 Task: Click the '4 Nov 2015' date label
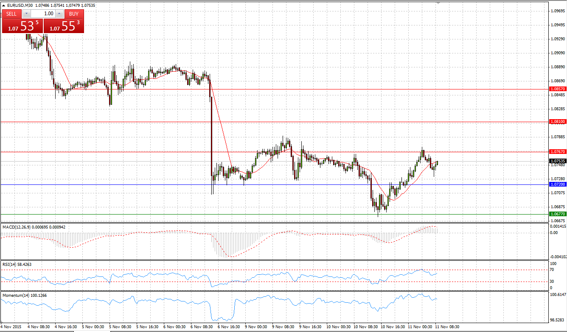(11, 327)
